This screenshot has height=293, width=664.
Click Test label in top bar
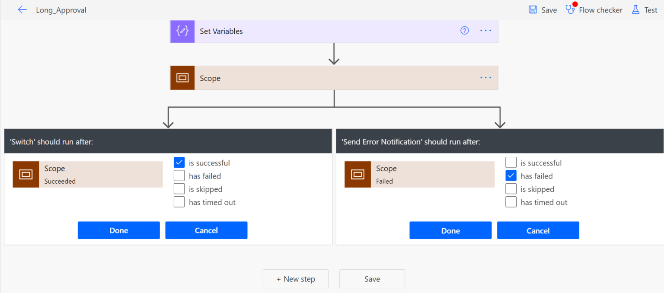click(x=651, y=10)
